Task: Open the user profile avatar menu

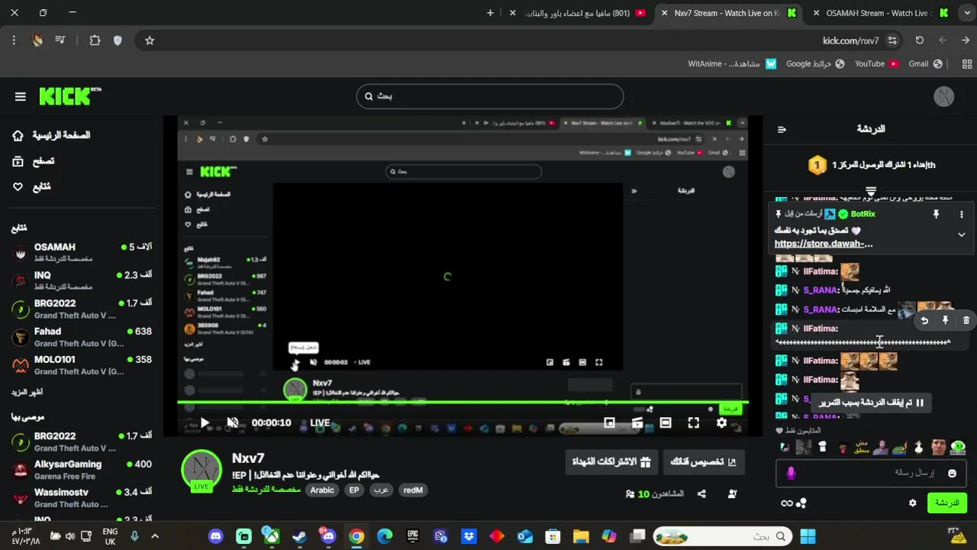Action: (x=944, y=96)
